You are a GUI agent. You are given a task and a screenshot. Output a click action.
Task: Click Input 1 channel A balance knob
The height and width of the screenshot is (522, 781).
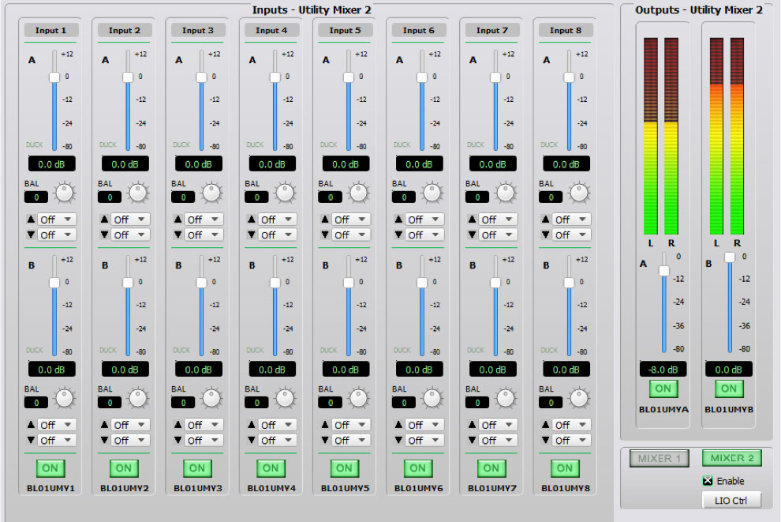(x=64, y=192)
